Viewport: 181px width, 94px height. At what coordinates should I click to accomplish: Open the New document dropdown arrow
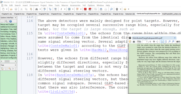point(7,9)
